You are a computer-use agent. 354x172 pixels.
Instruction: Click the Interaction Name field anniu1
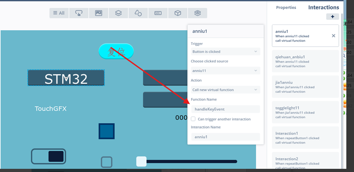pyautogui.click(x=225, y=137)
